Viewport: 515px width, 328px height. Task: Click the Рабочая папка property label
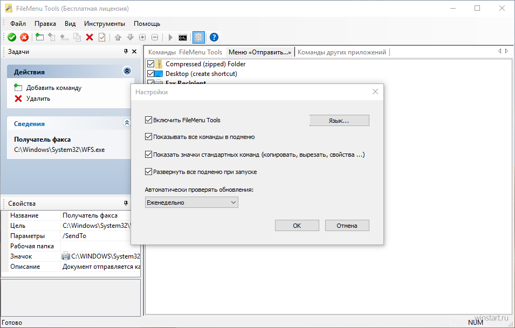(x=32, y=246)
